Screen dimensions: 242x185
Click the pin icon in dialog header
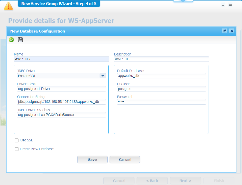224,31
